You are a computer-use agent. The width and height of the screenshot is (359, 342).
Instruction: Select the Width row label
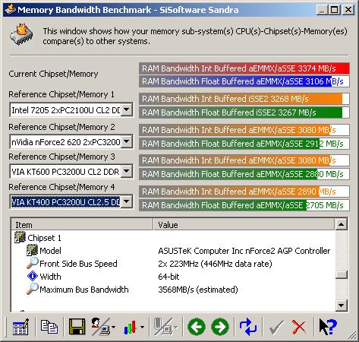pos(50,277)
